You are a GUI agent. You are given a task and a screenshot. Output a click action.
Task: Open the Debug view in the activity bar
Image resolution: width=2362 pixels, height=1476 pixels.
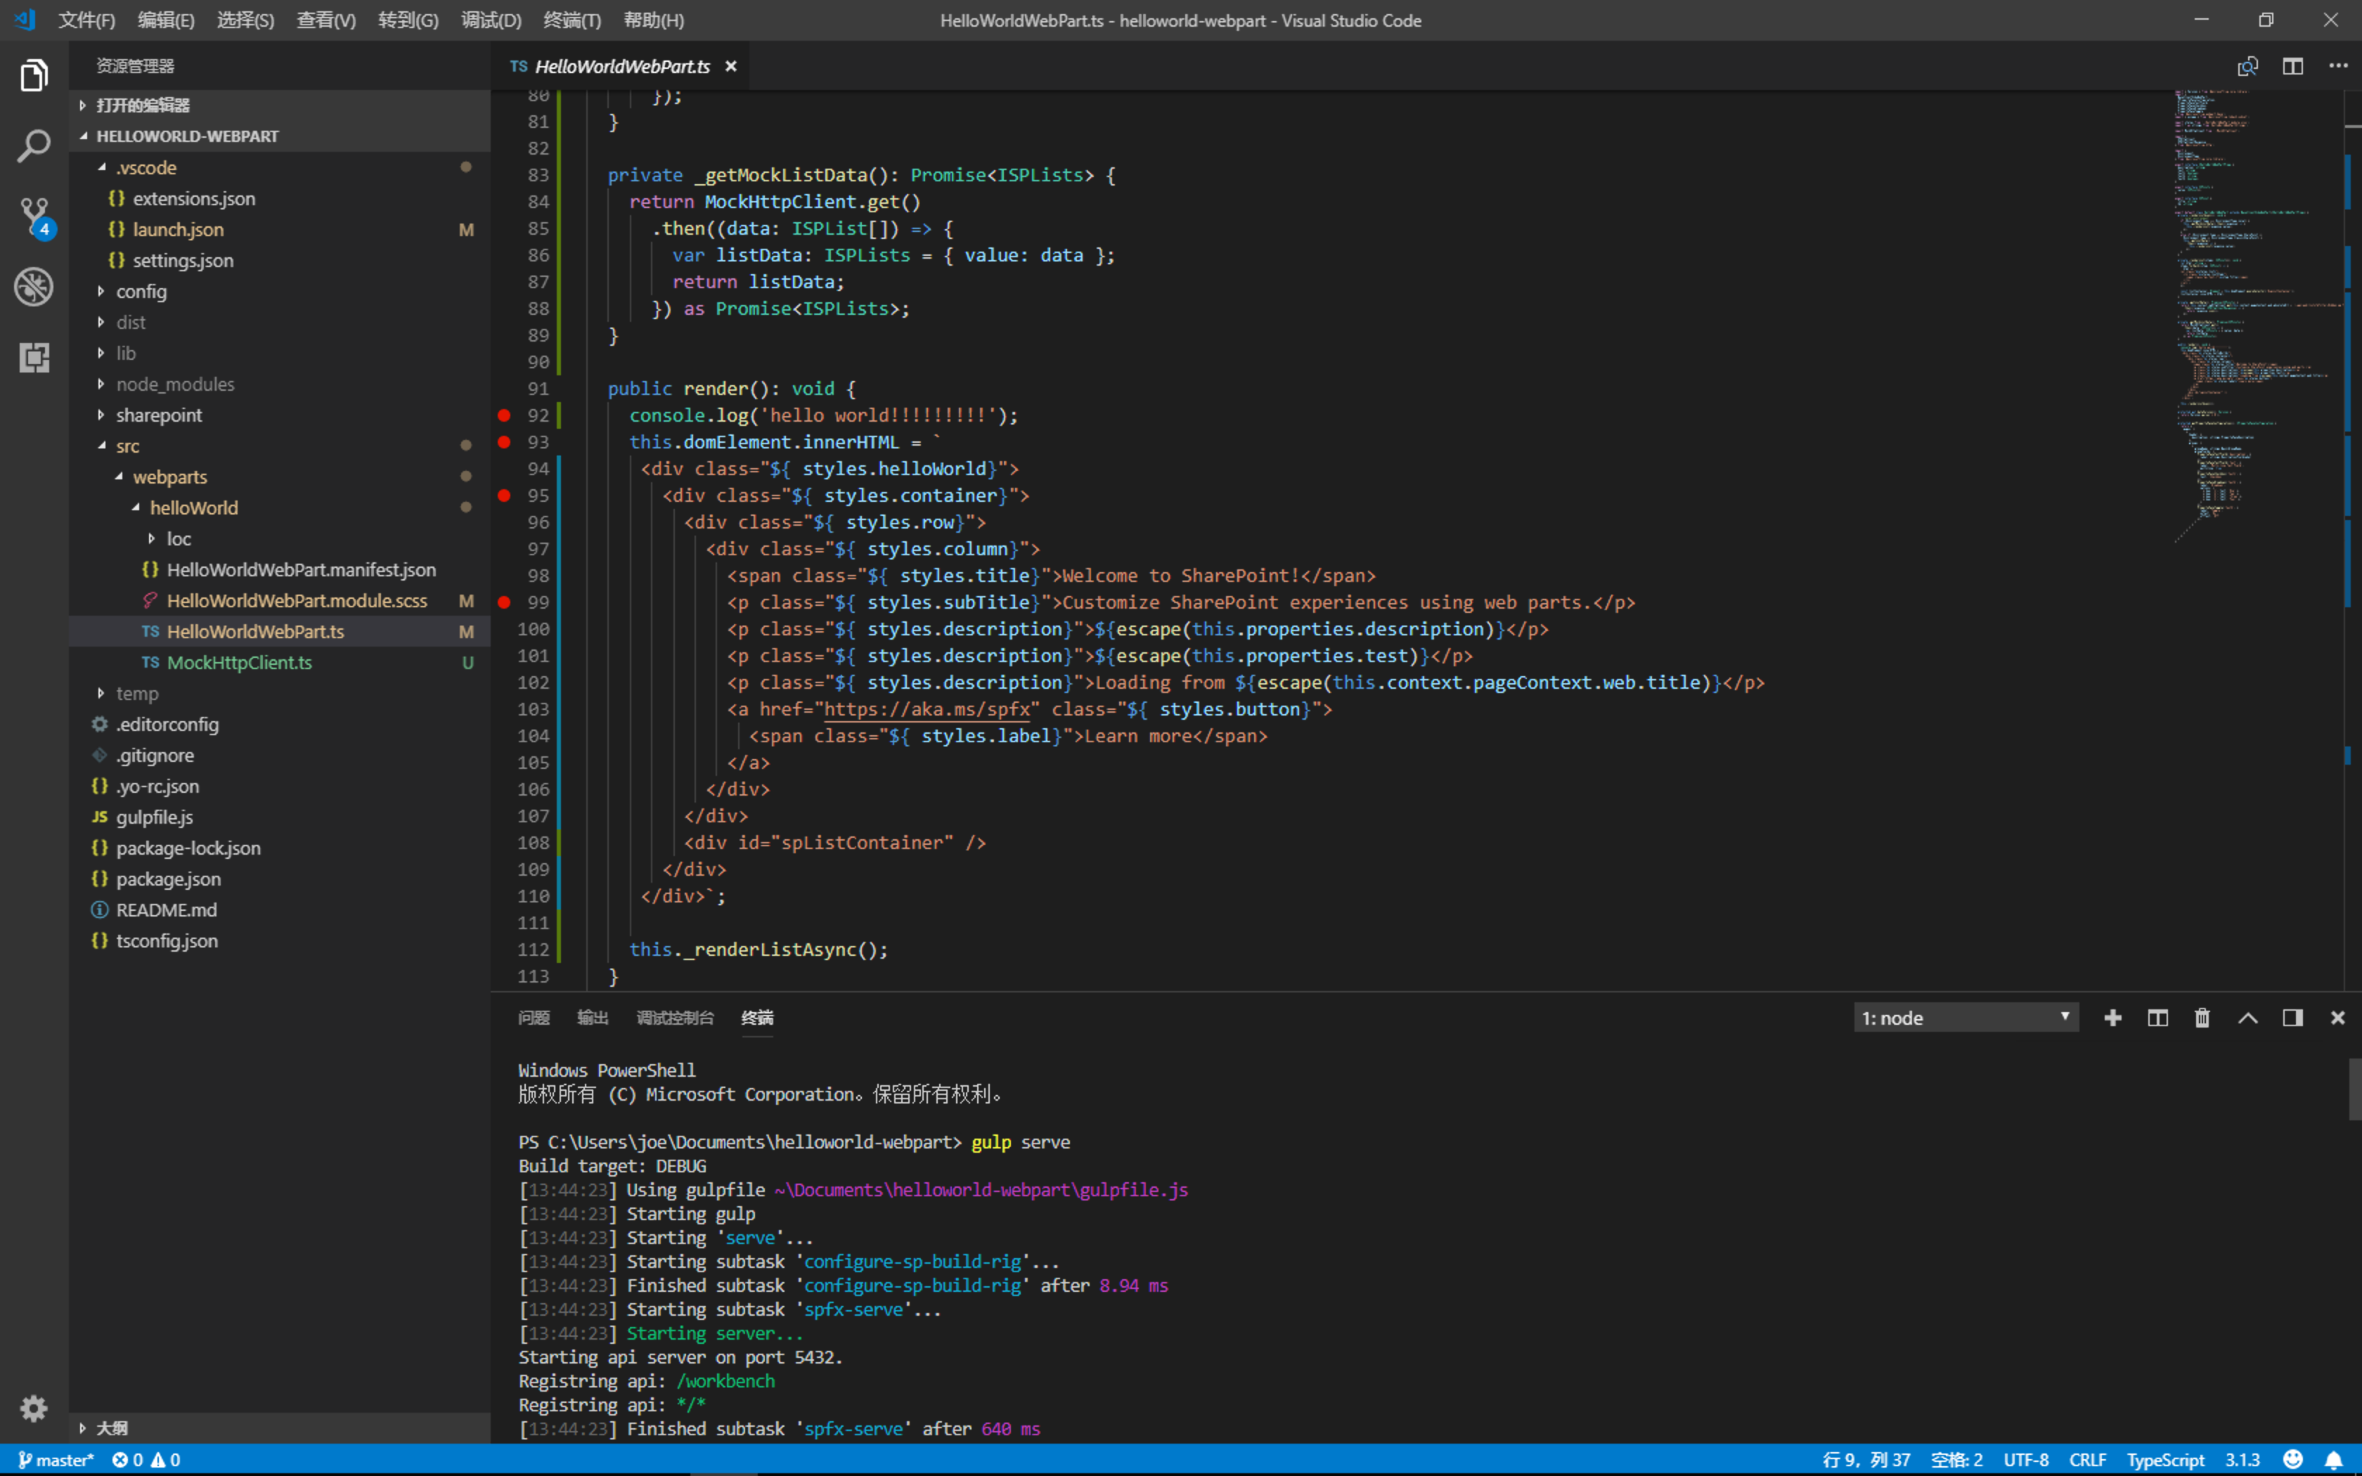click(33, 286)
